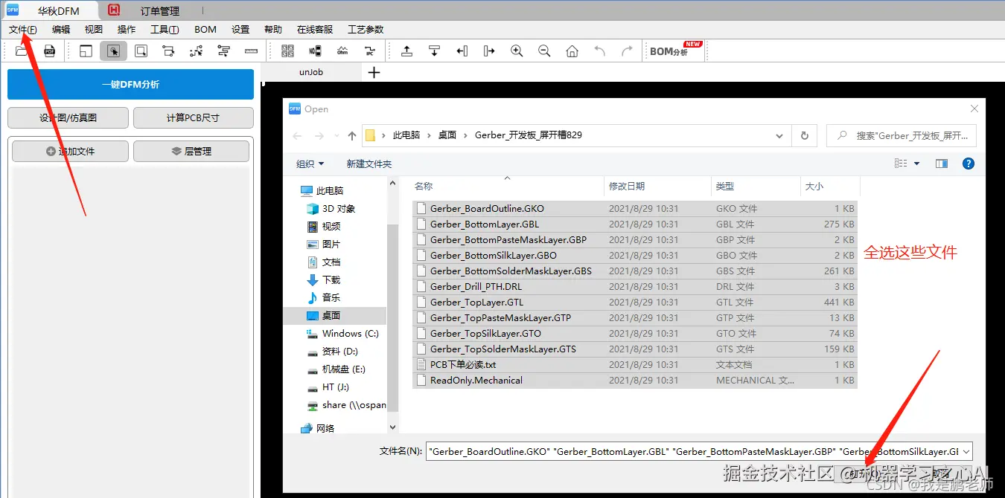Open the BOM menu
The width and height of the screenshot is (1005, 498).
click(205, 30)
